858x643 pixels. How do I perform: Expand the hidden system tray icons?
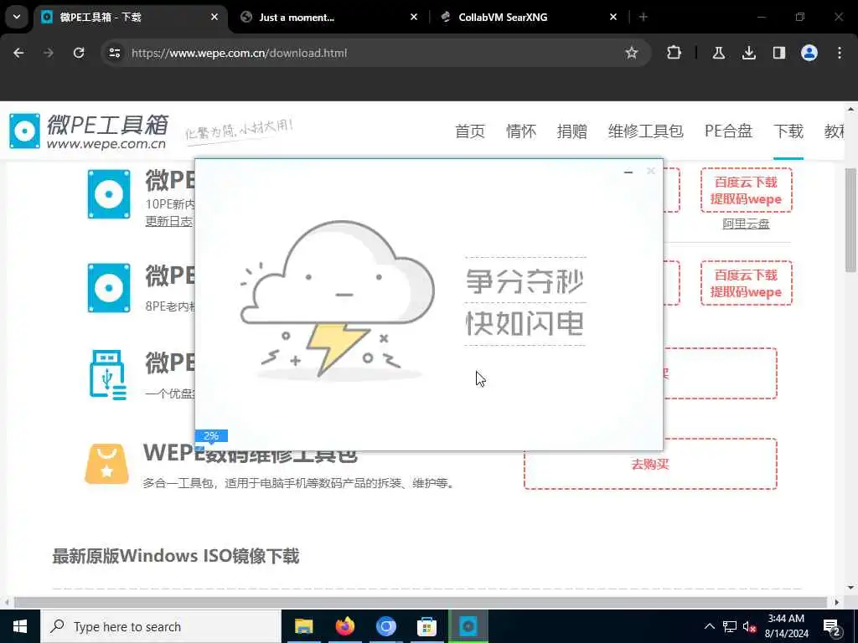click(709, 626)
